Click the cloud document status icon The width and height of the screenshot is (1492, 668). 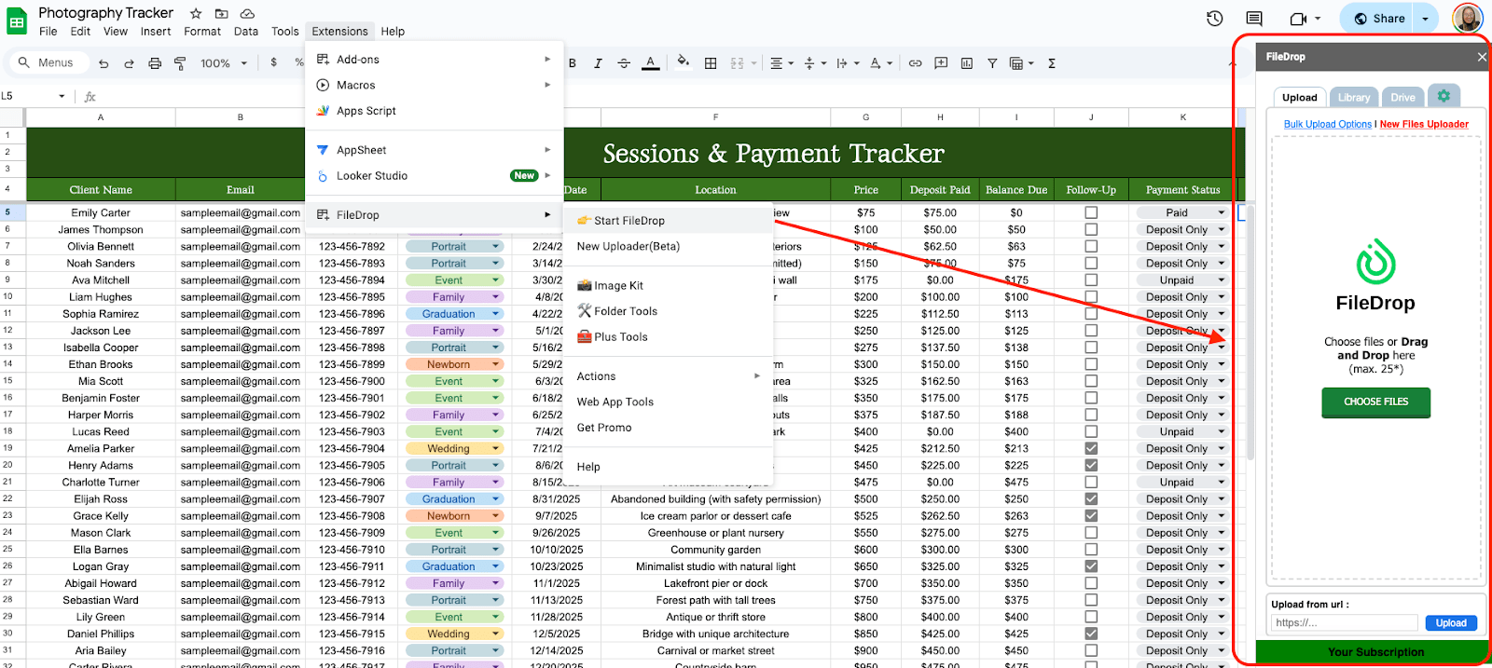(247, 13)
